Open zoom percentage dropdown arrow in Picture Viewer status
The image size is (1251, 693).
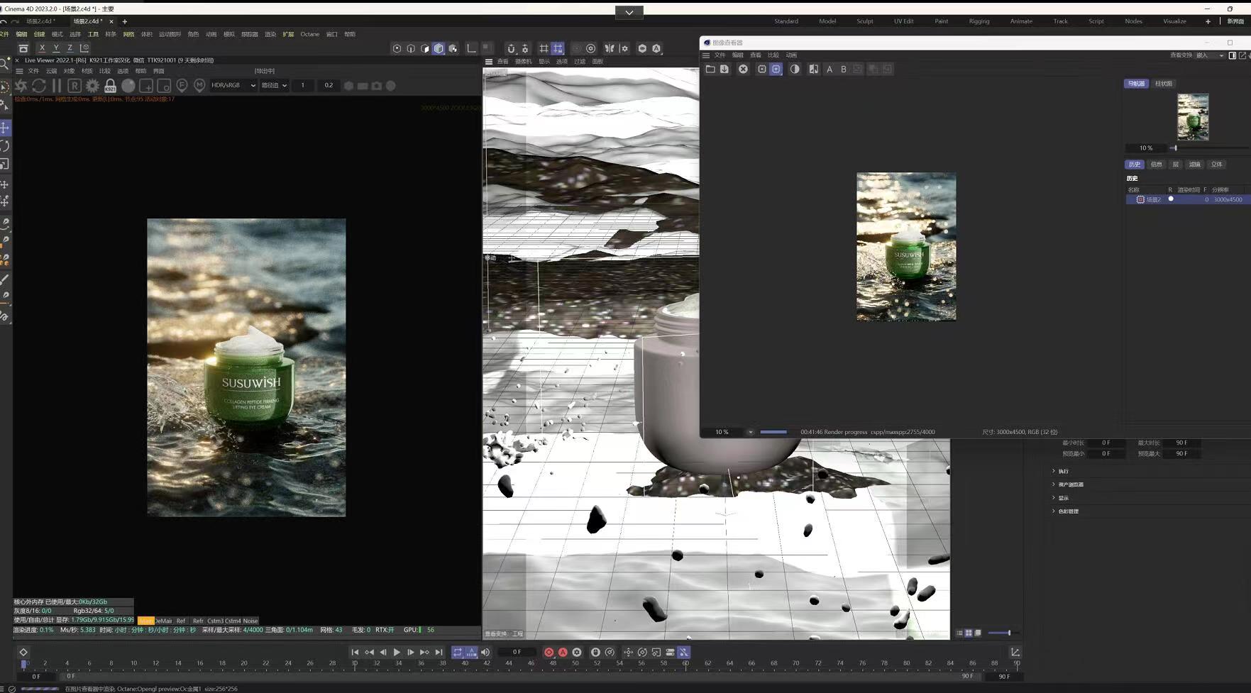[x=750, y=432]
